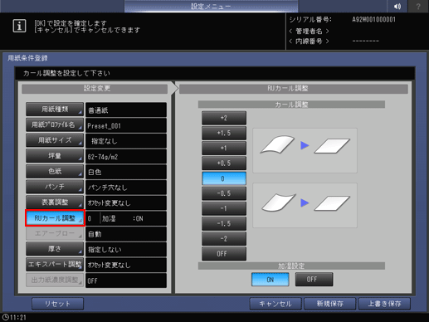This screenshot has width=429, height=322.
Task: Set curl adjustment to -1.5
Action: tap(224, 223)
